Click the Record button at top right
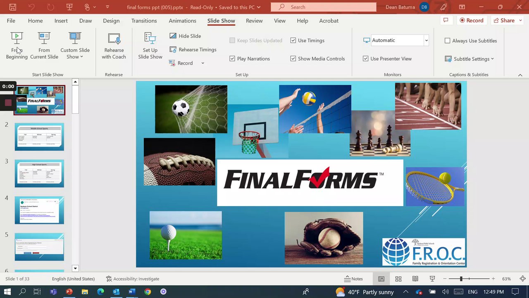The width and height of the screenshot is (529, 298). click(x=472, y=21)
